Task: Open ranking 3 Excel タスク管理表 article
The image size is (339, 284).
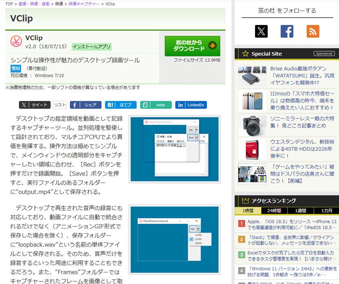Action: pos(292,256)
